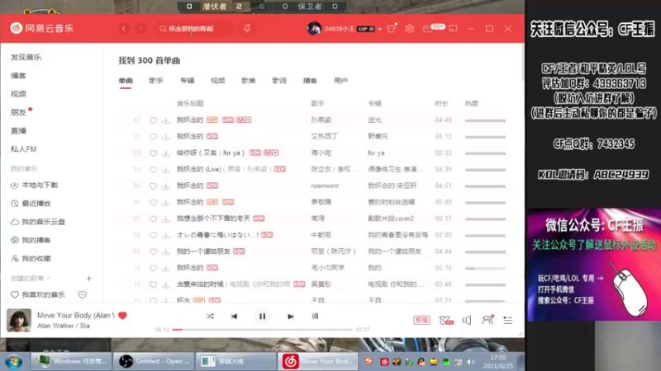Change audio quality with 极高 button
This screenshot has height=371, width=661.
pos(421,320)
